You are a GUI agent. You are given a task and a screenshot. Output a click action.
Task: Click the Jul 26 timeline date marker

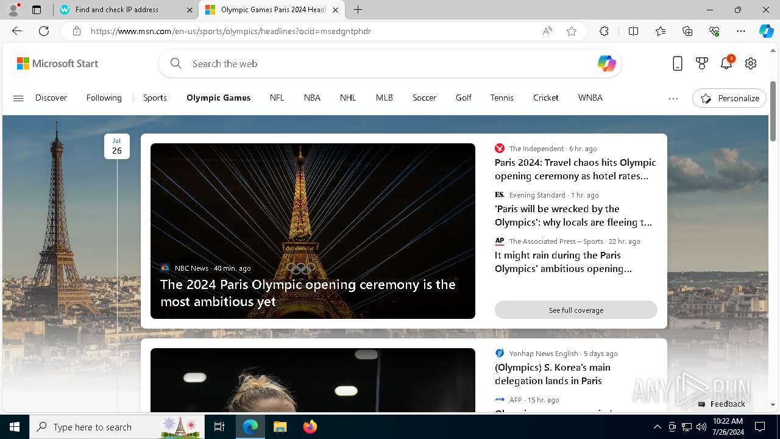click(x=116, y=146)
